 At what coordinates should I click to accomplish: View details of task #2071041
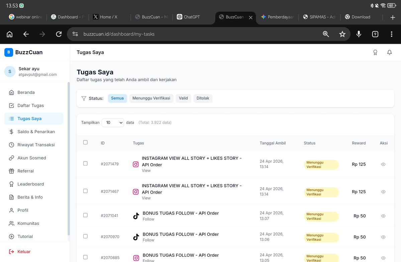tap(383, 216)
